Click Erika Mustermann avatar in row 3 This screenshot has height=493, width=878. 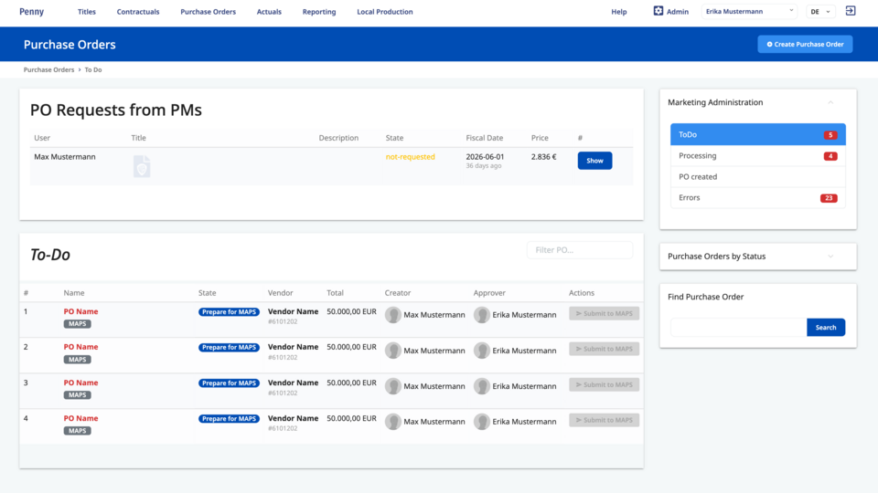coord(482,386)
